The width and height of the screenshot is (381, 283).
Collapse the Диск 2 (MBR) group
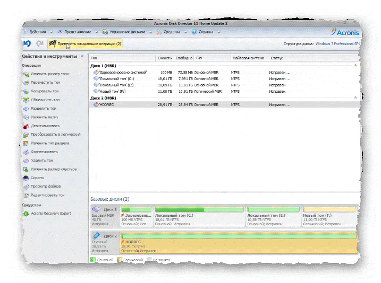point(355,98)
